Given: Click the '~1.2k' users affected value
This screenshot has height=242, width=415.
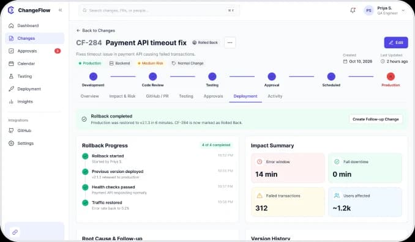Looking at the screenshot, I should (x=342, y=208).
